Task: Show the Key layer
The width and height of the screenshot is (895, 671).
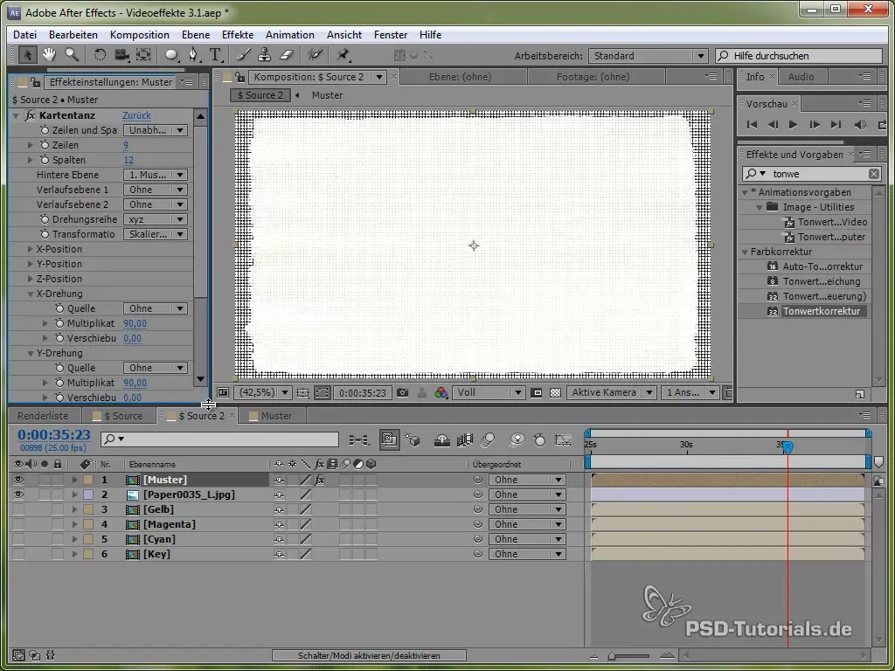Action: coord(18,554)
